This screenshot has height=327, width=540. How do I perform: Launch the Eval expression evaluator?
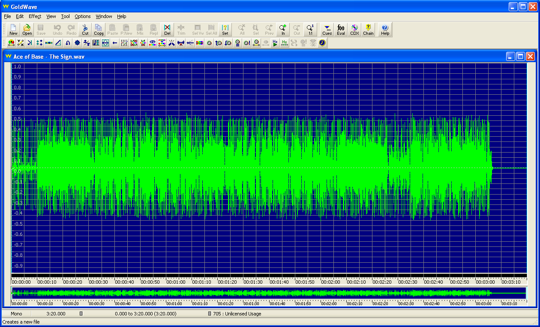point(341,30)
